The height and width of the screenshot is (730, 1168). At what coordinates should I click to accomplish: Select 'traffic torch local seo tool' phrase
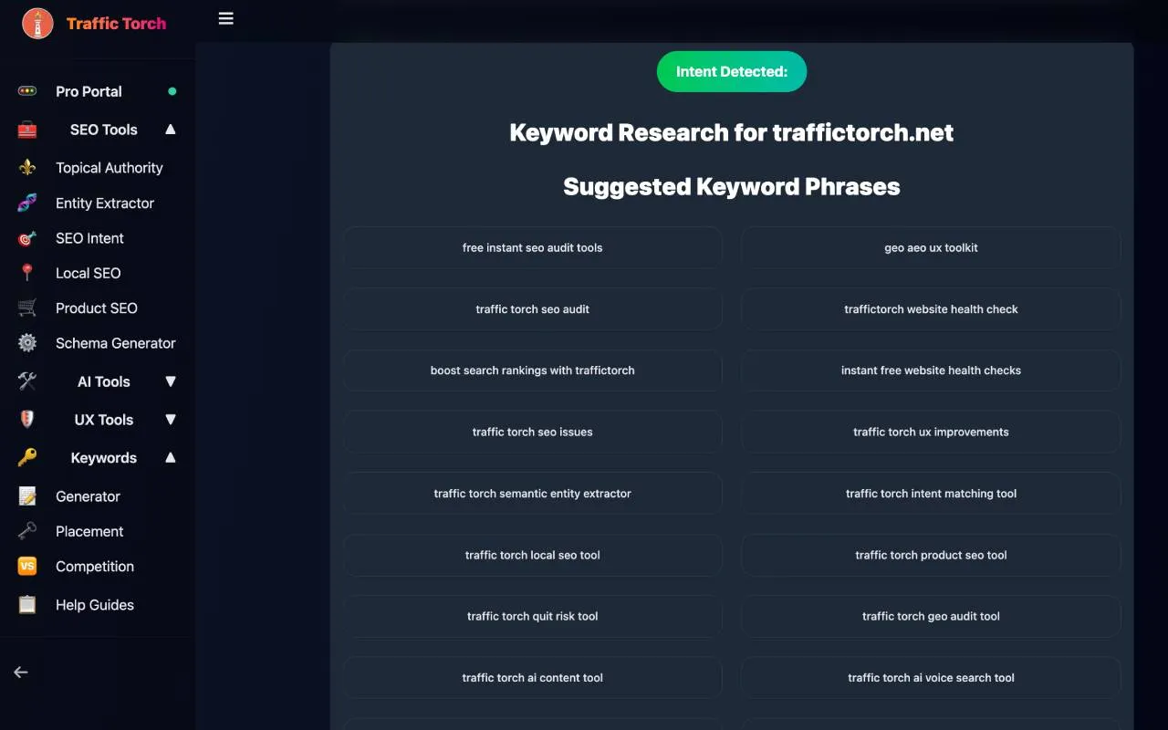pyautogui.click(x=533, y=555)
